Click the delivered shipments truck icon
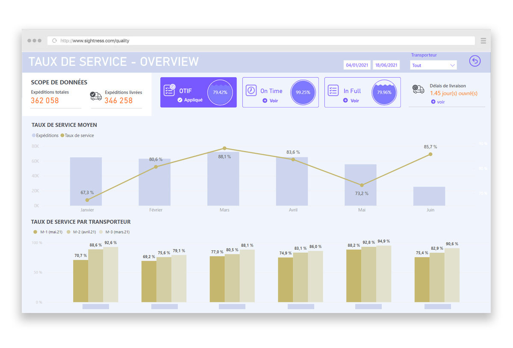 pyautogui.click(x=96, y=96)
